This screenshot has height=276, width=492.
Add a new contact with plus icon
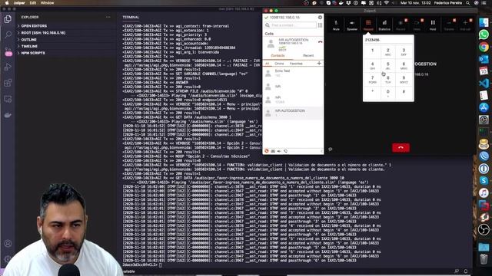(319, 64)
